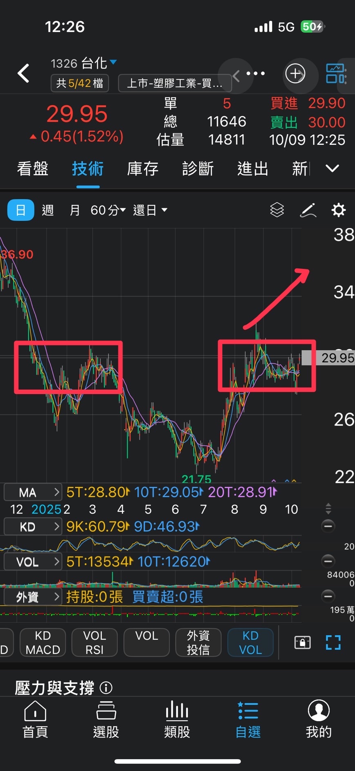This screenshot has height=771, width=355.
Task: Switch to 新 tab
Action: tap(300, 169)
